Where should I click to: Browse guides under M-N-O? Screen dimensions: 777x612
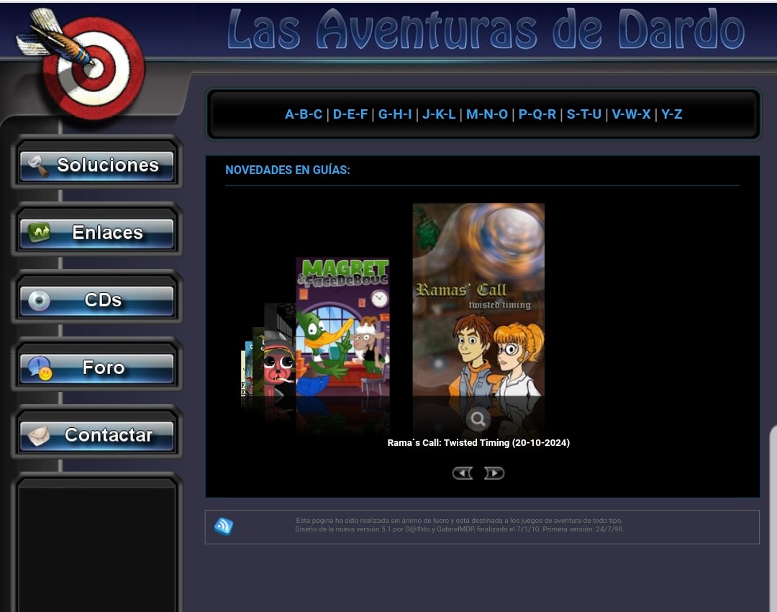point(486,114)
